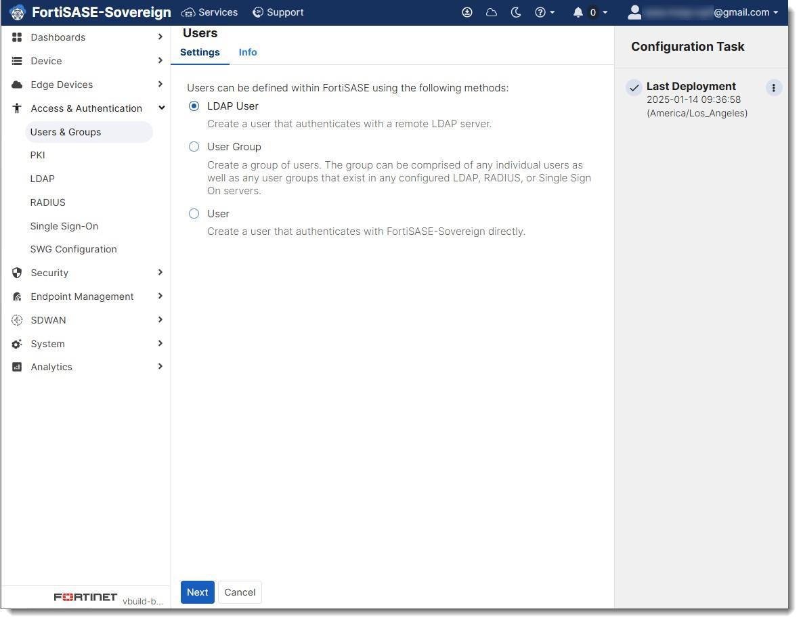Screen dimensions: 801x622
Task: Click the Endpoint Management icon
Action: 17,296
